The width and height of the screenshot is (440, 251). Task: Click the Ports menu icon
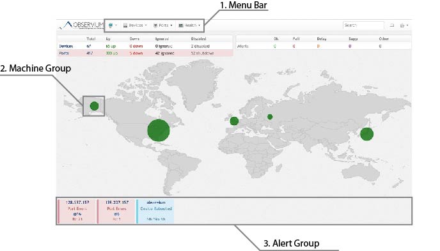pyautogui.click(x=155, y=26)
